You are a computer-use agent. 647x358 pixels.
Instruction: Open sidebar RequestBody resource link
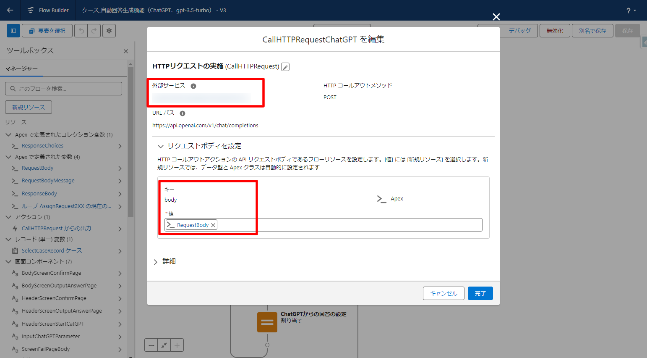(x=38, y=168)
